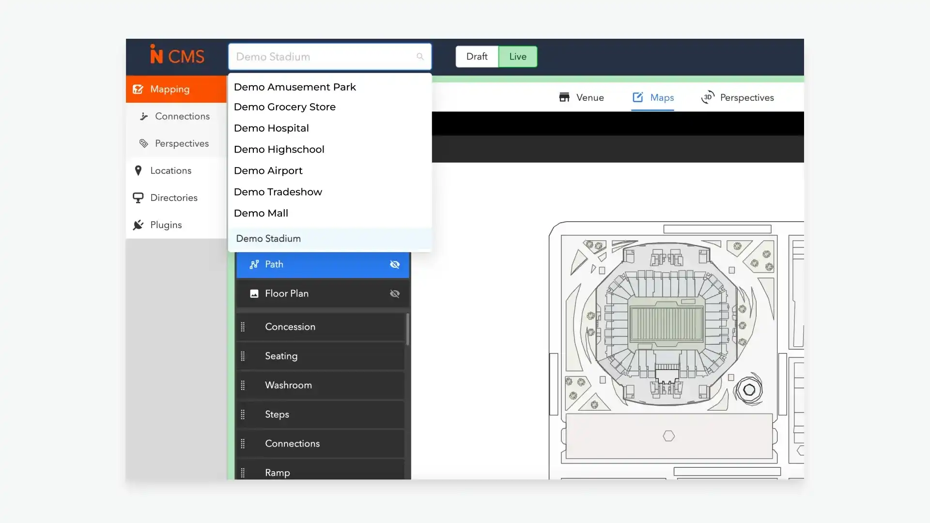Switch to the Maps tab
Screen dimensions: 930x523
652,97
